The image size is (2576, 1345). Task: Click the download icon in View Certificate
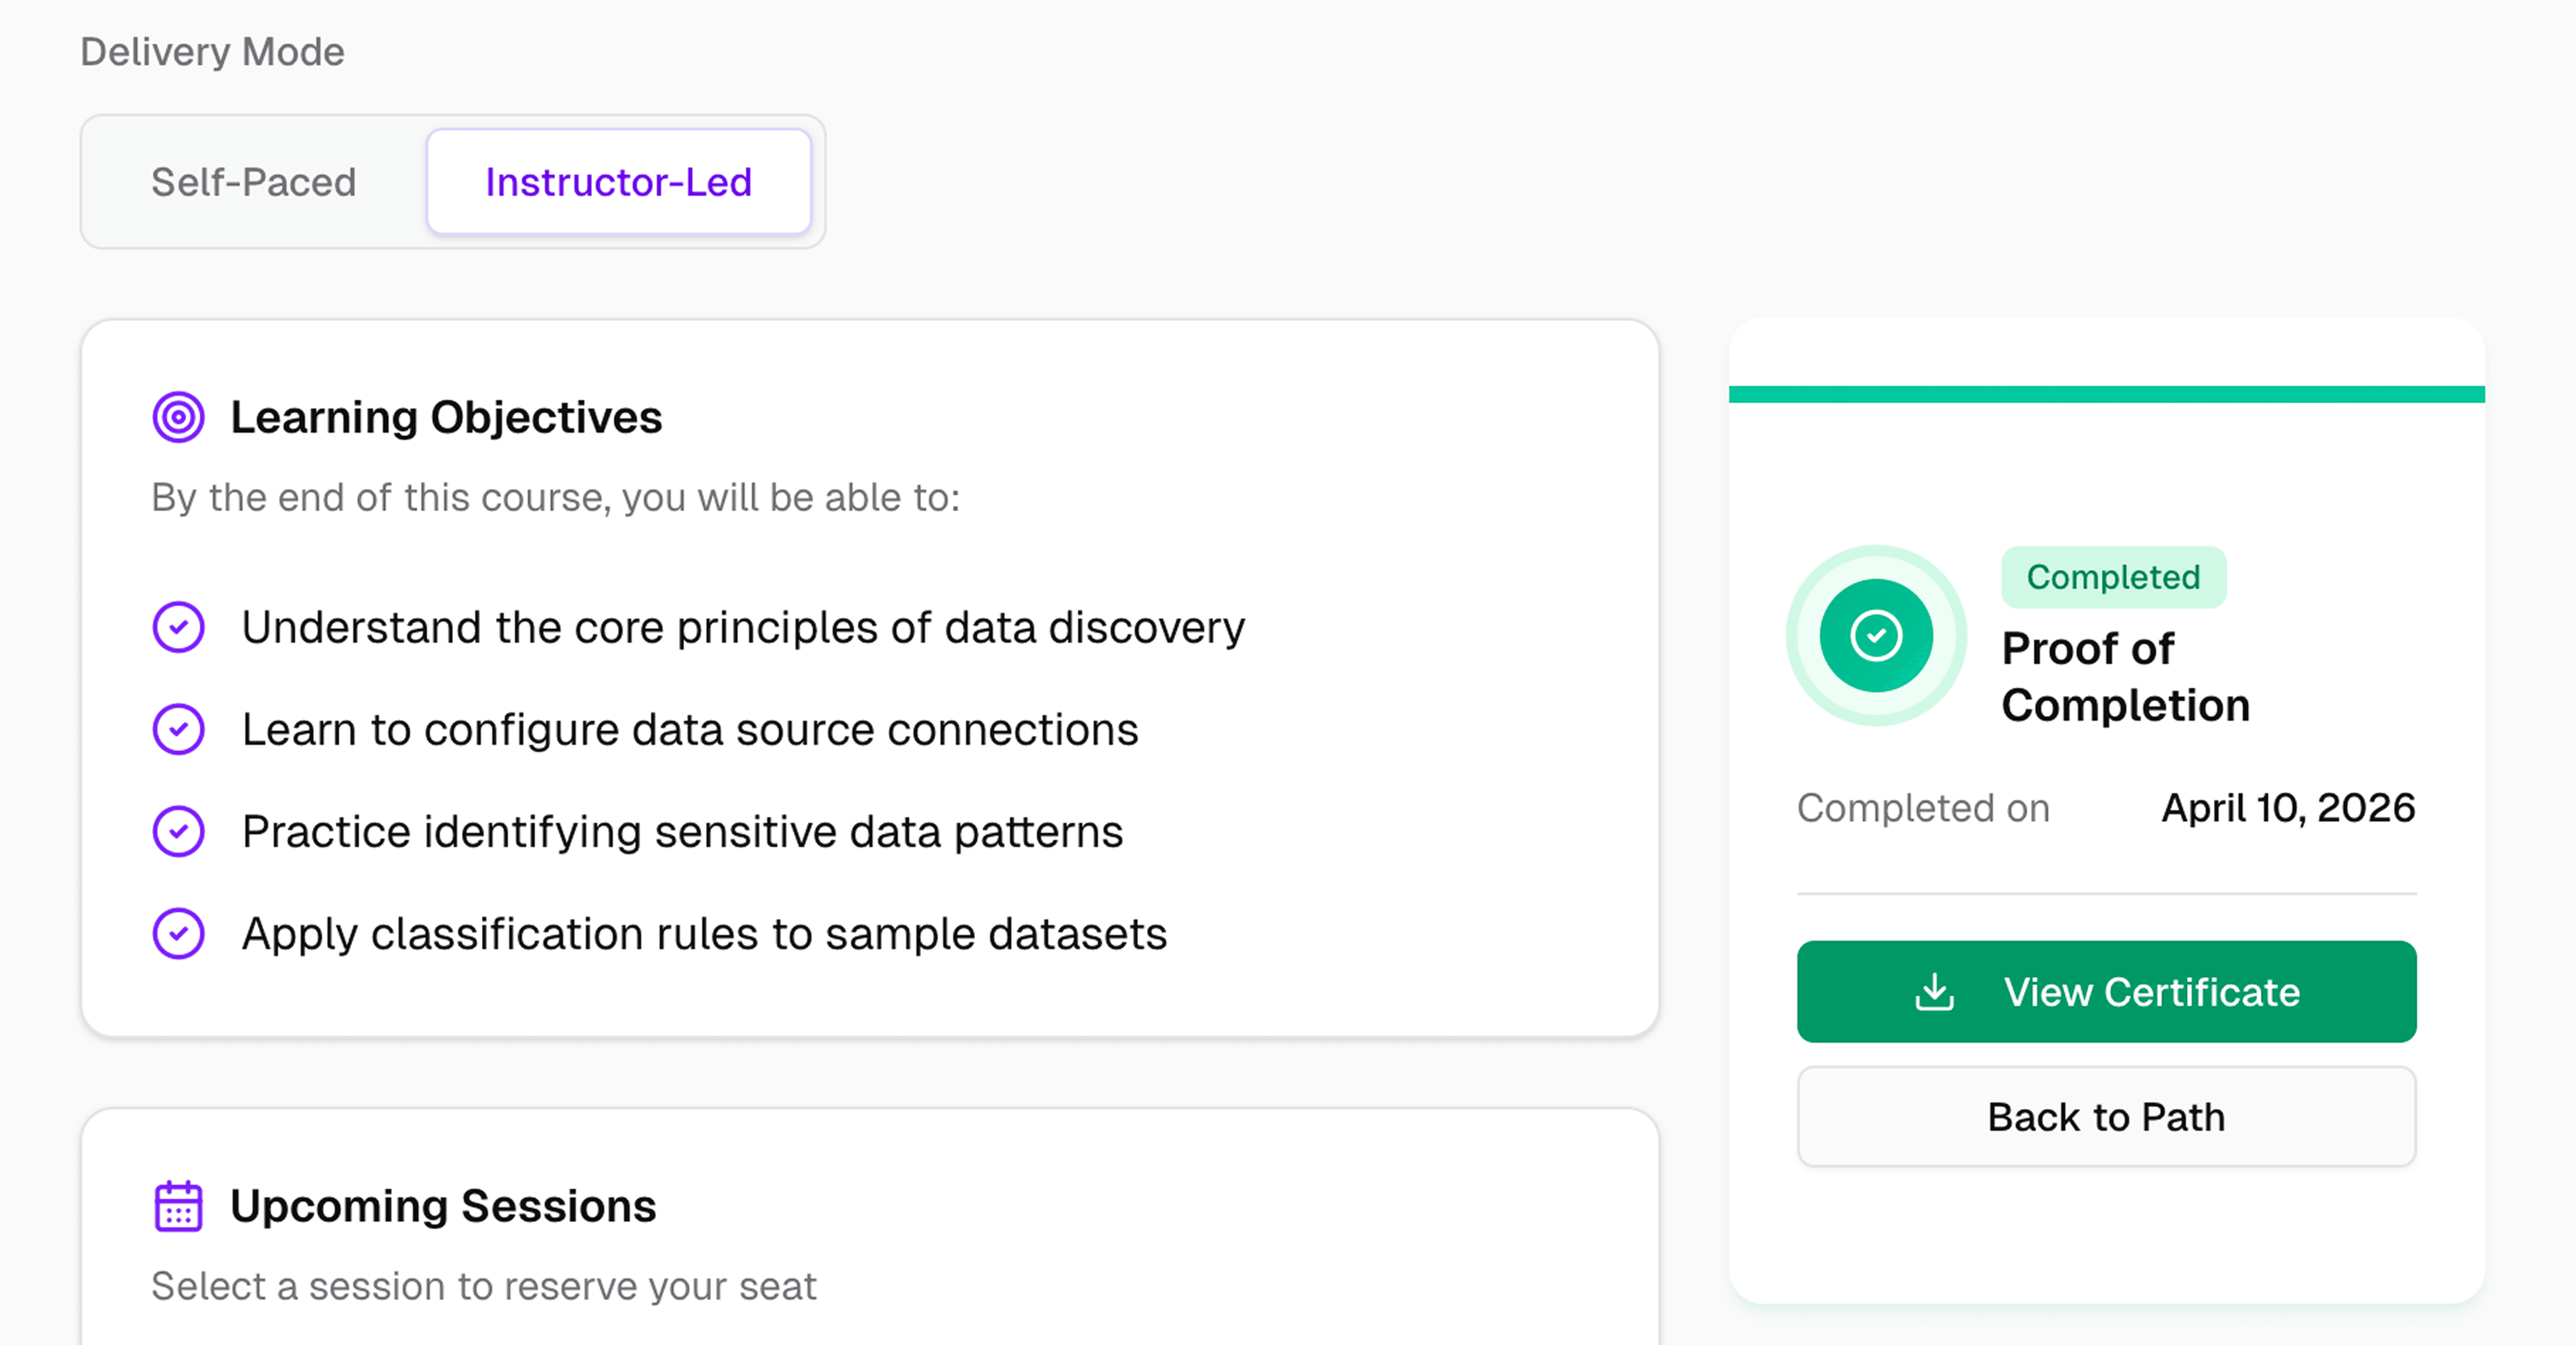pos(1934,992)
